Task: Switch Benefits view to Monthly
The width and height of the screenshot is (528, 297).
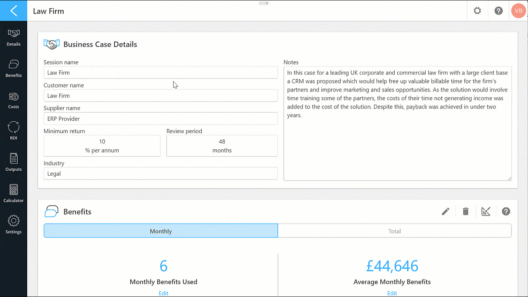Action: click(x=161, y=231)
